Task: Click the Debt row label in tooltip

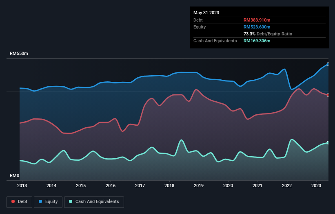Action: pos(198,20)
